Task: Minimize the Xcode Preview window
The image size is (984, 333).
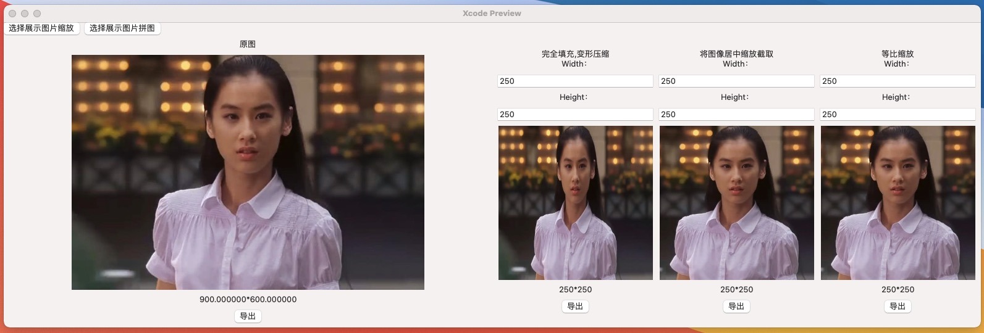Action: pyautogui.click(x=25, y=13)
